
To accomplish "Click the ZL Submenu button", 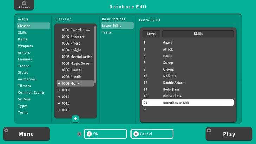I will pos(24,5).
